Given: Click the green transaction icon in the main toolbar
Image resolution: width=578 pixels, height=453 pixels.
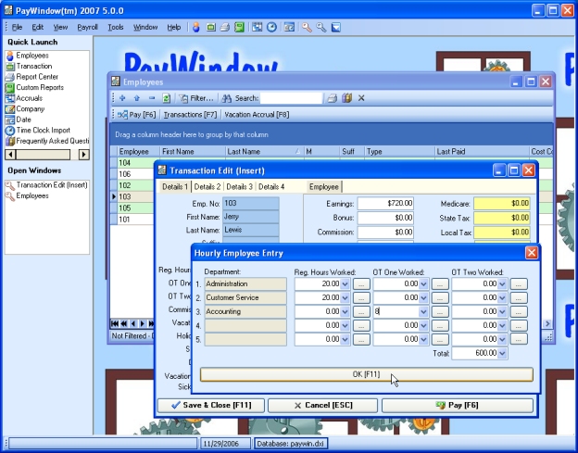Looking at the screenshot, I should point(211,27).
